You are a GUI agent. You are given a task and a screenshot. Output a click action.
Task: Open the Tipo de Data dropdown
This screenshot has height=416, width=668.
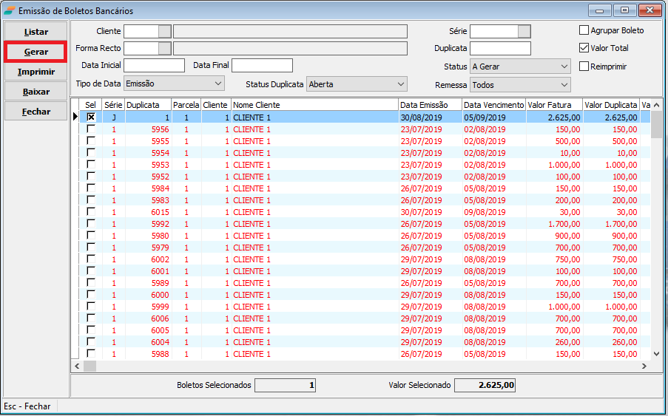pos(217,84)
